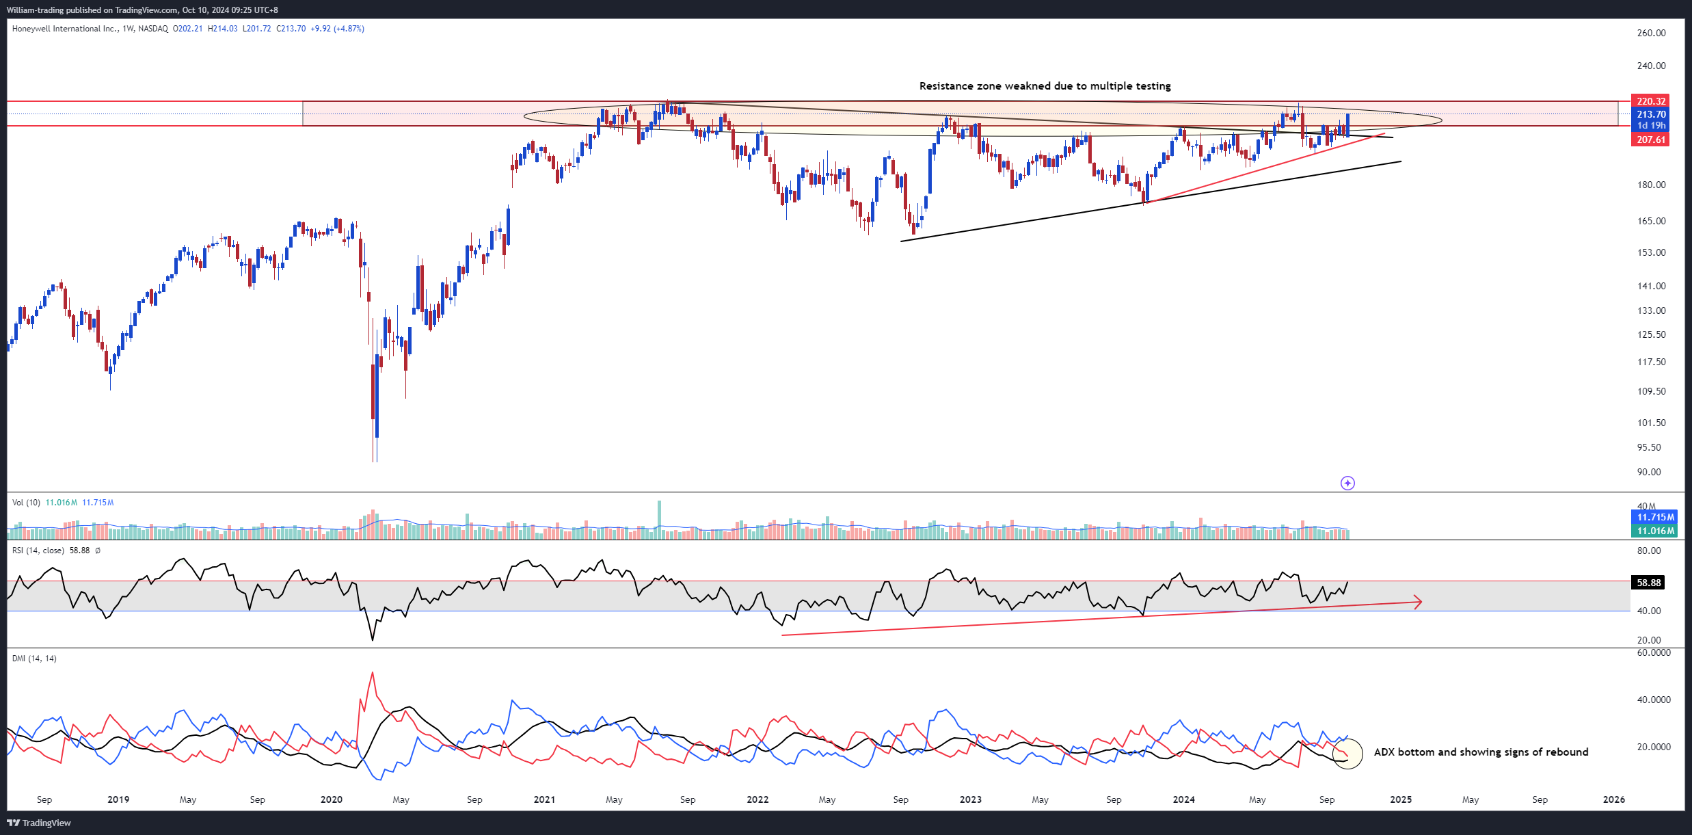This screenshot has height=835, width=1692.
Task: Click the 133.00 price axis label
Action: click(x=1652, y=310)
